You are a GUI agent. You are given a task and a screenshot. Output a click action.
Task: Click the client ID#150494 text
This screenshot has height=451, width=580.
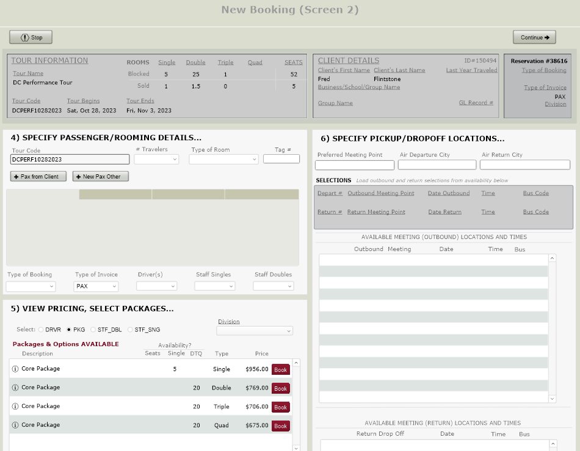tap(480, 60)
